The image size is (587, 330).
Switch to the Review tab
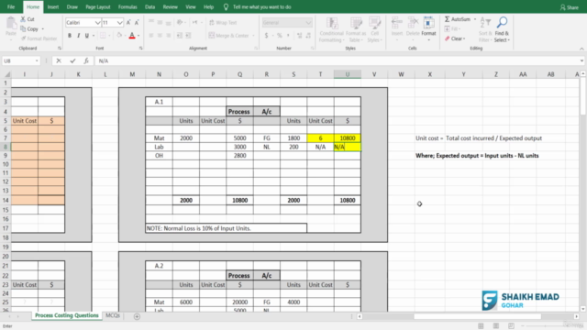click(170, 6)
